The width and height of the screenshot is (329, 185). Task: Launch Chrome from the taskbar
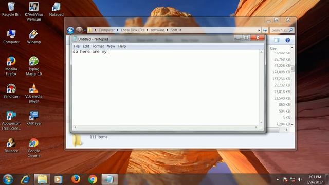click(93, 179)
